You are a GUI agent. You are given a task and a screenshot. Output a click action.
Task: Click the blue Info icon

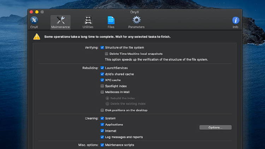tap(235, 20)
